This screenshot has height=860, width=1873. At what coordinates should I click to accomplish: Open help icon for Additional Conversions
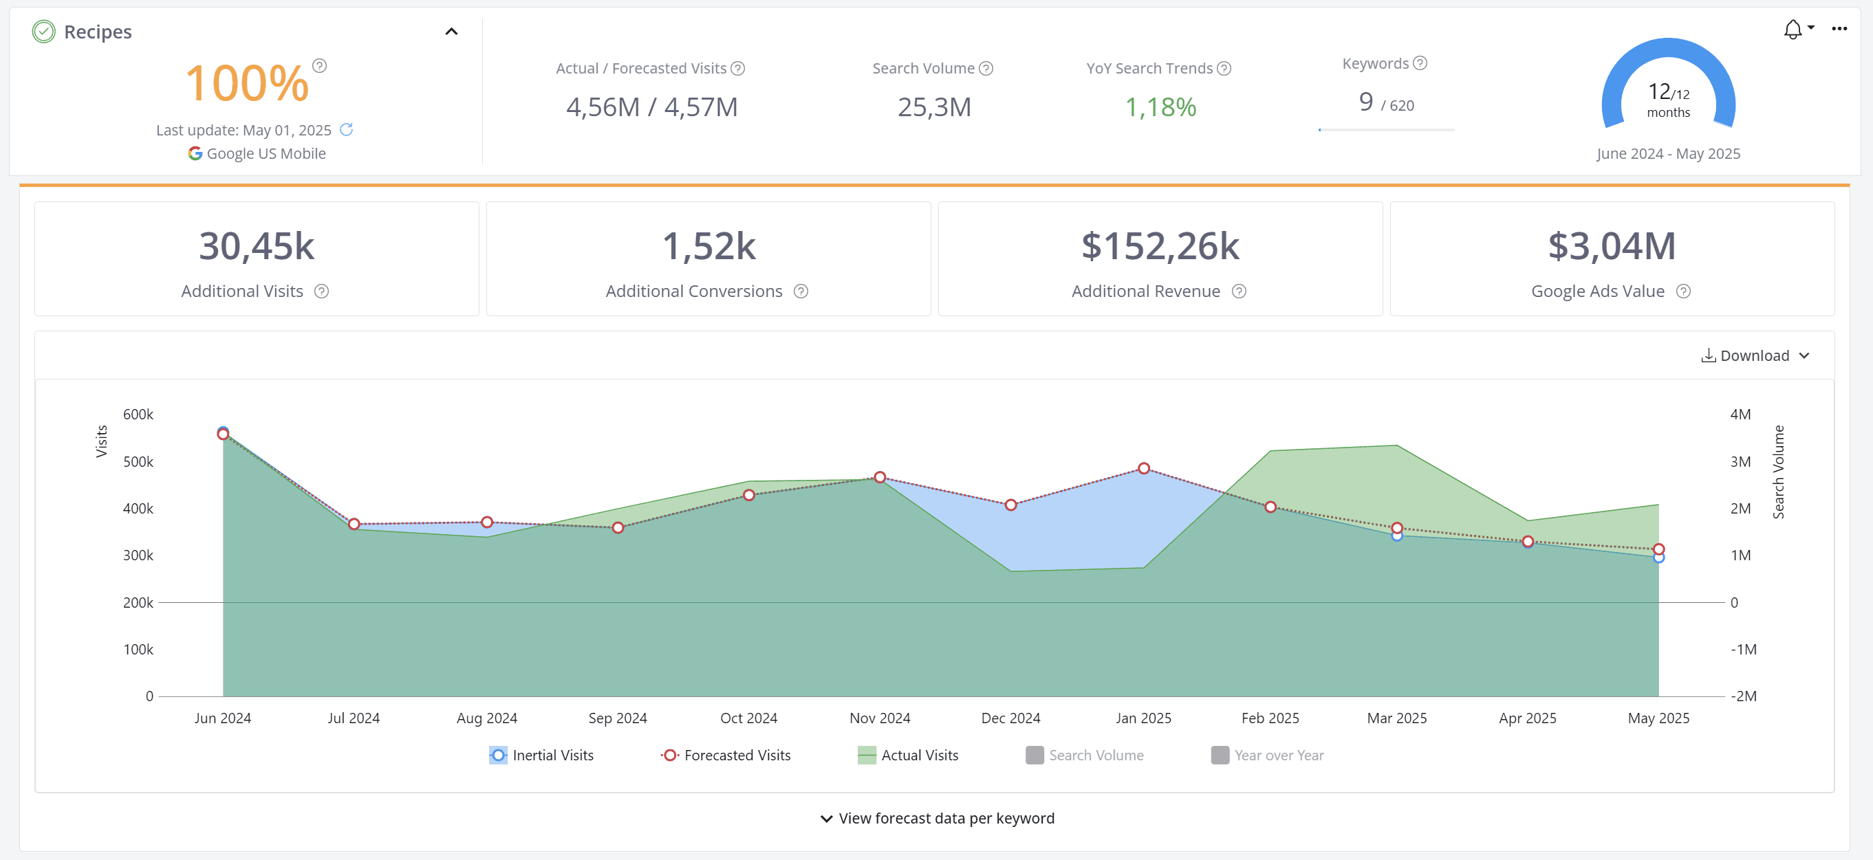pyautogui.click(x=801, y=291)
